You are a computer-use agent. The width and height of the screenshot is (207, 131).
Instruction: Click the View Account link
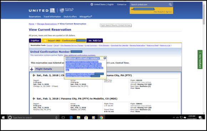coord(159,12)
